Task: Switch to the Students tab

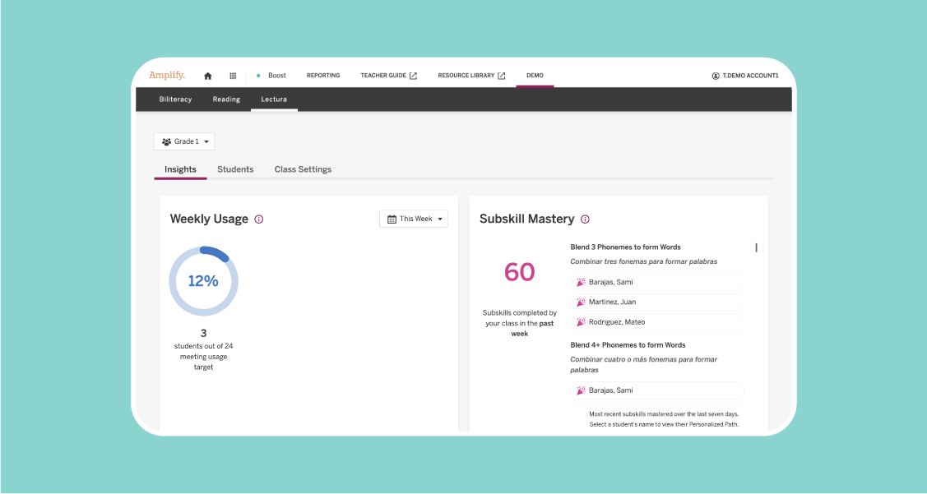Action: [x=235, y=169]
